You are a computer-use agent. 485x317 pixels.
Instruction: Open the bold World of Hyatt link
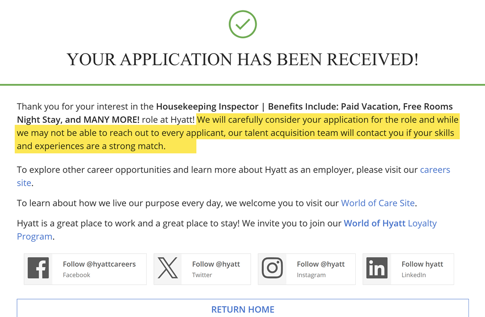[x=374, y=223]
